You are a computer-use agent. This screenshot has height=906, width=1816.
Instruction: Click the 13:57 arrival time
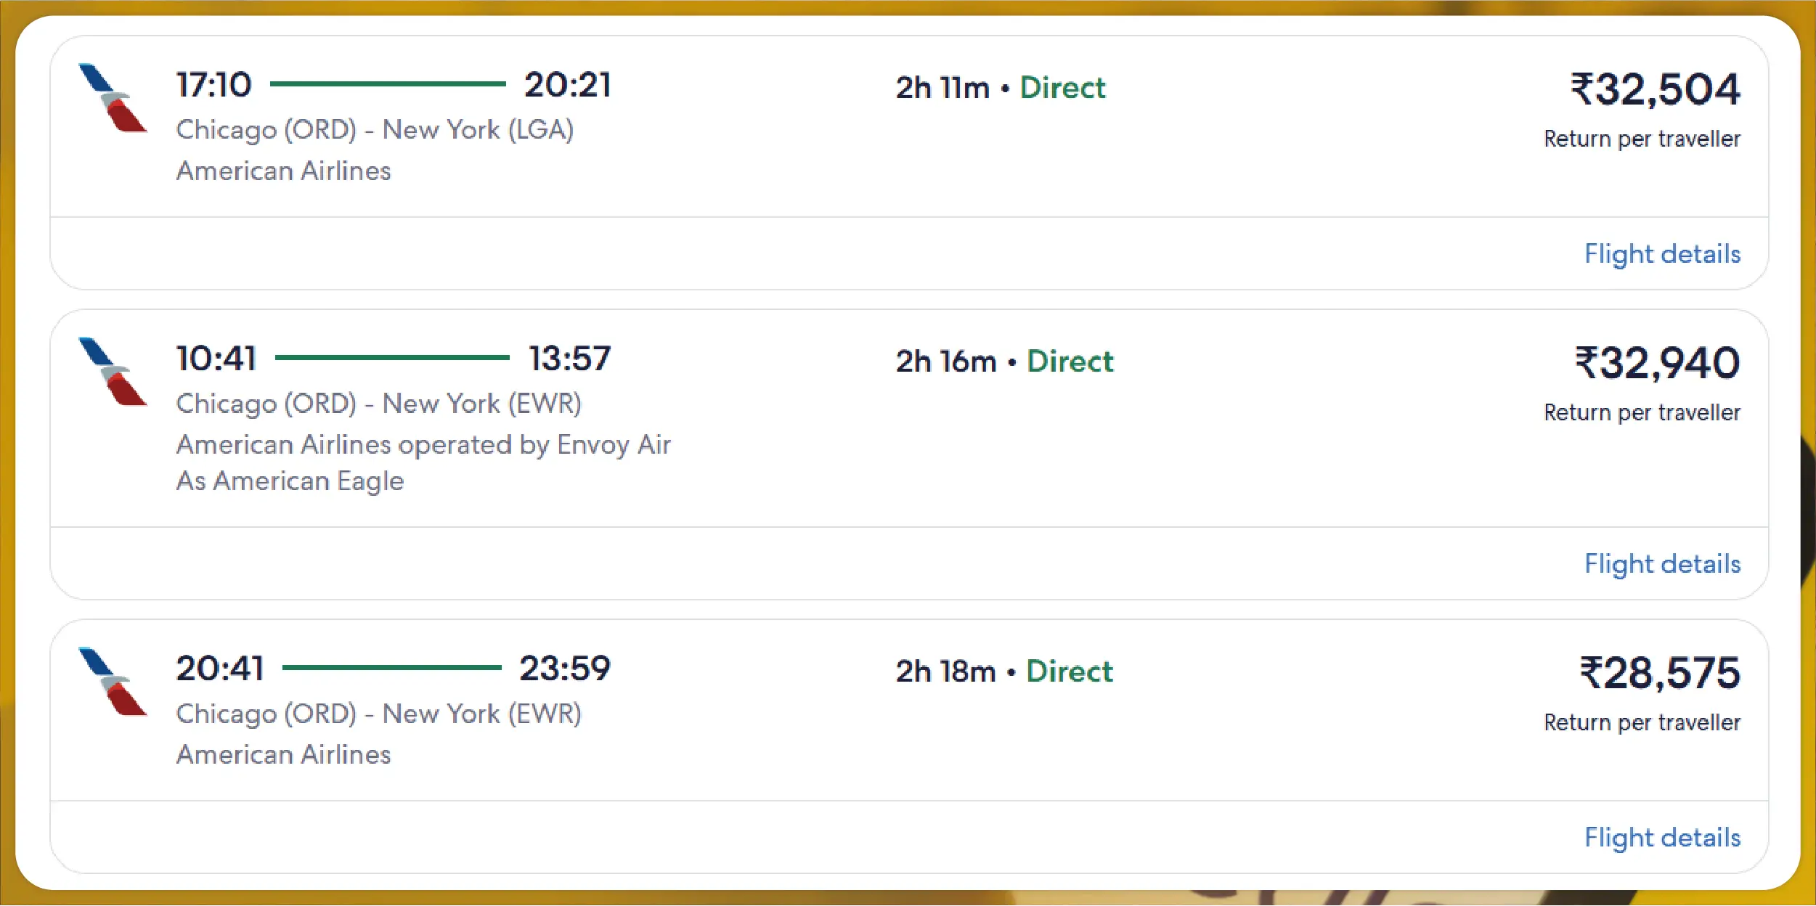(x=569, y=359)
